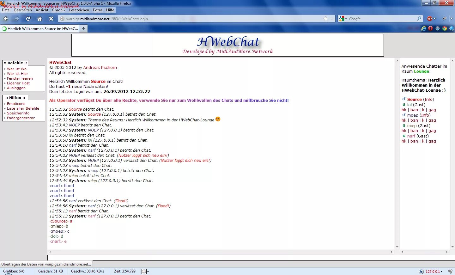The image size is (455, 275).
Task: Open the search engine selector dropdown arrow
Action: tap(346, 19)
